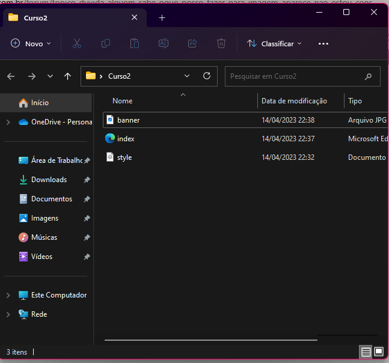Switch to details view layout icon
Screen dimensions: 389x363
point(366,352)
